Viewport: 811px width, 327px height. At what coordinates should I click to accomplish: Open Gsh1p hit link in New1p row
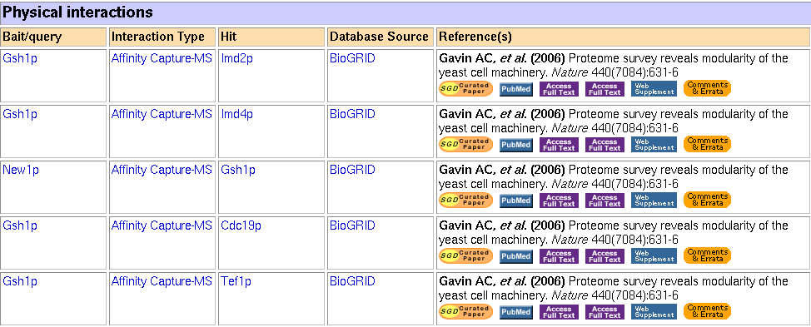tap(238, 171)
